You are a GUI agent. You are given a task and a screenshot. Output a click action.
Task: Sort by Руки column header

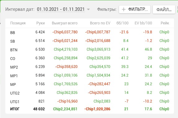coord(41,23)
